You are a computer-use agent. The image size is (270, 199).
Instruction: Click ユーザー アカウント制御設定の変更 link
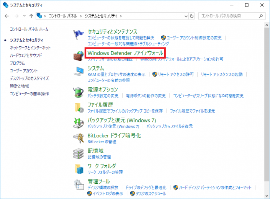click(194, 38)
